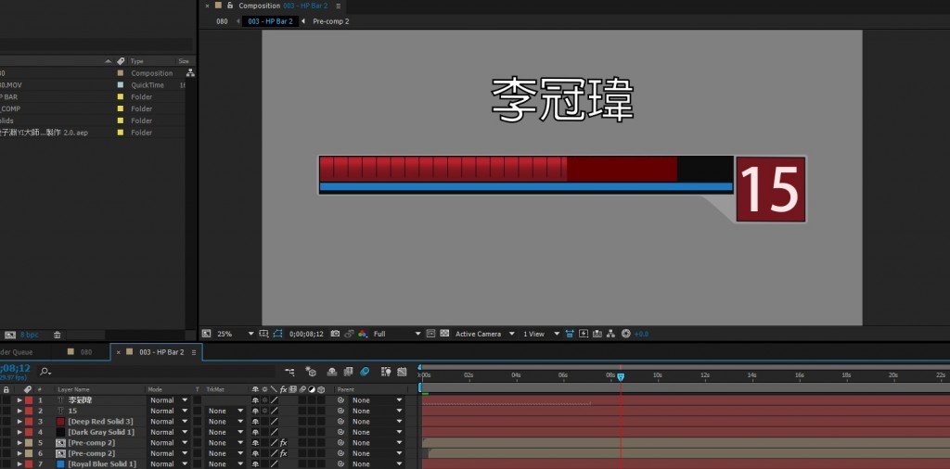Open the Full resolution dropdown

pos(396,334)
